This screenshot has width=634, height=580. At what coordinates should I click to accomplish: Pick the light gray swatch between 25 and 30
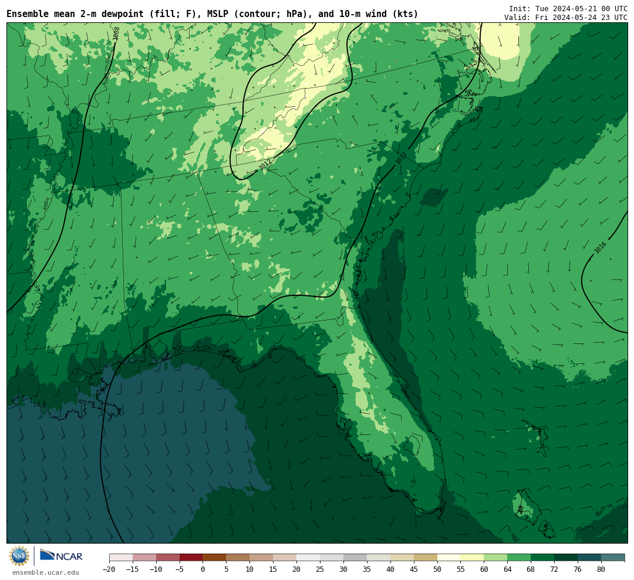coord(332,558)
